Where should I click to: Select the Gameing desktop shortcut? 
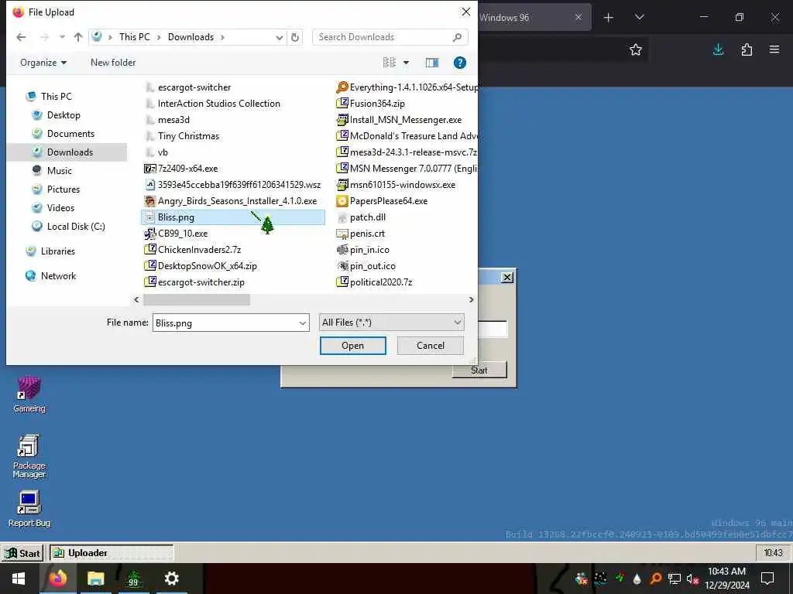(x=29, y=394)
